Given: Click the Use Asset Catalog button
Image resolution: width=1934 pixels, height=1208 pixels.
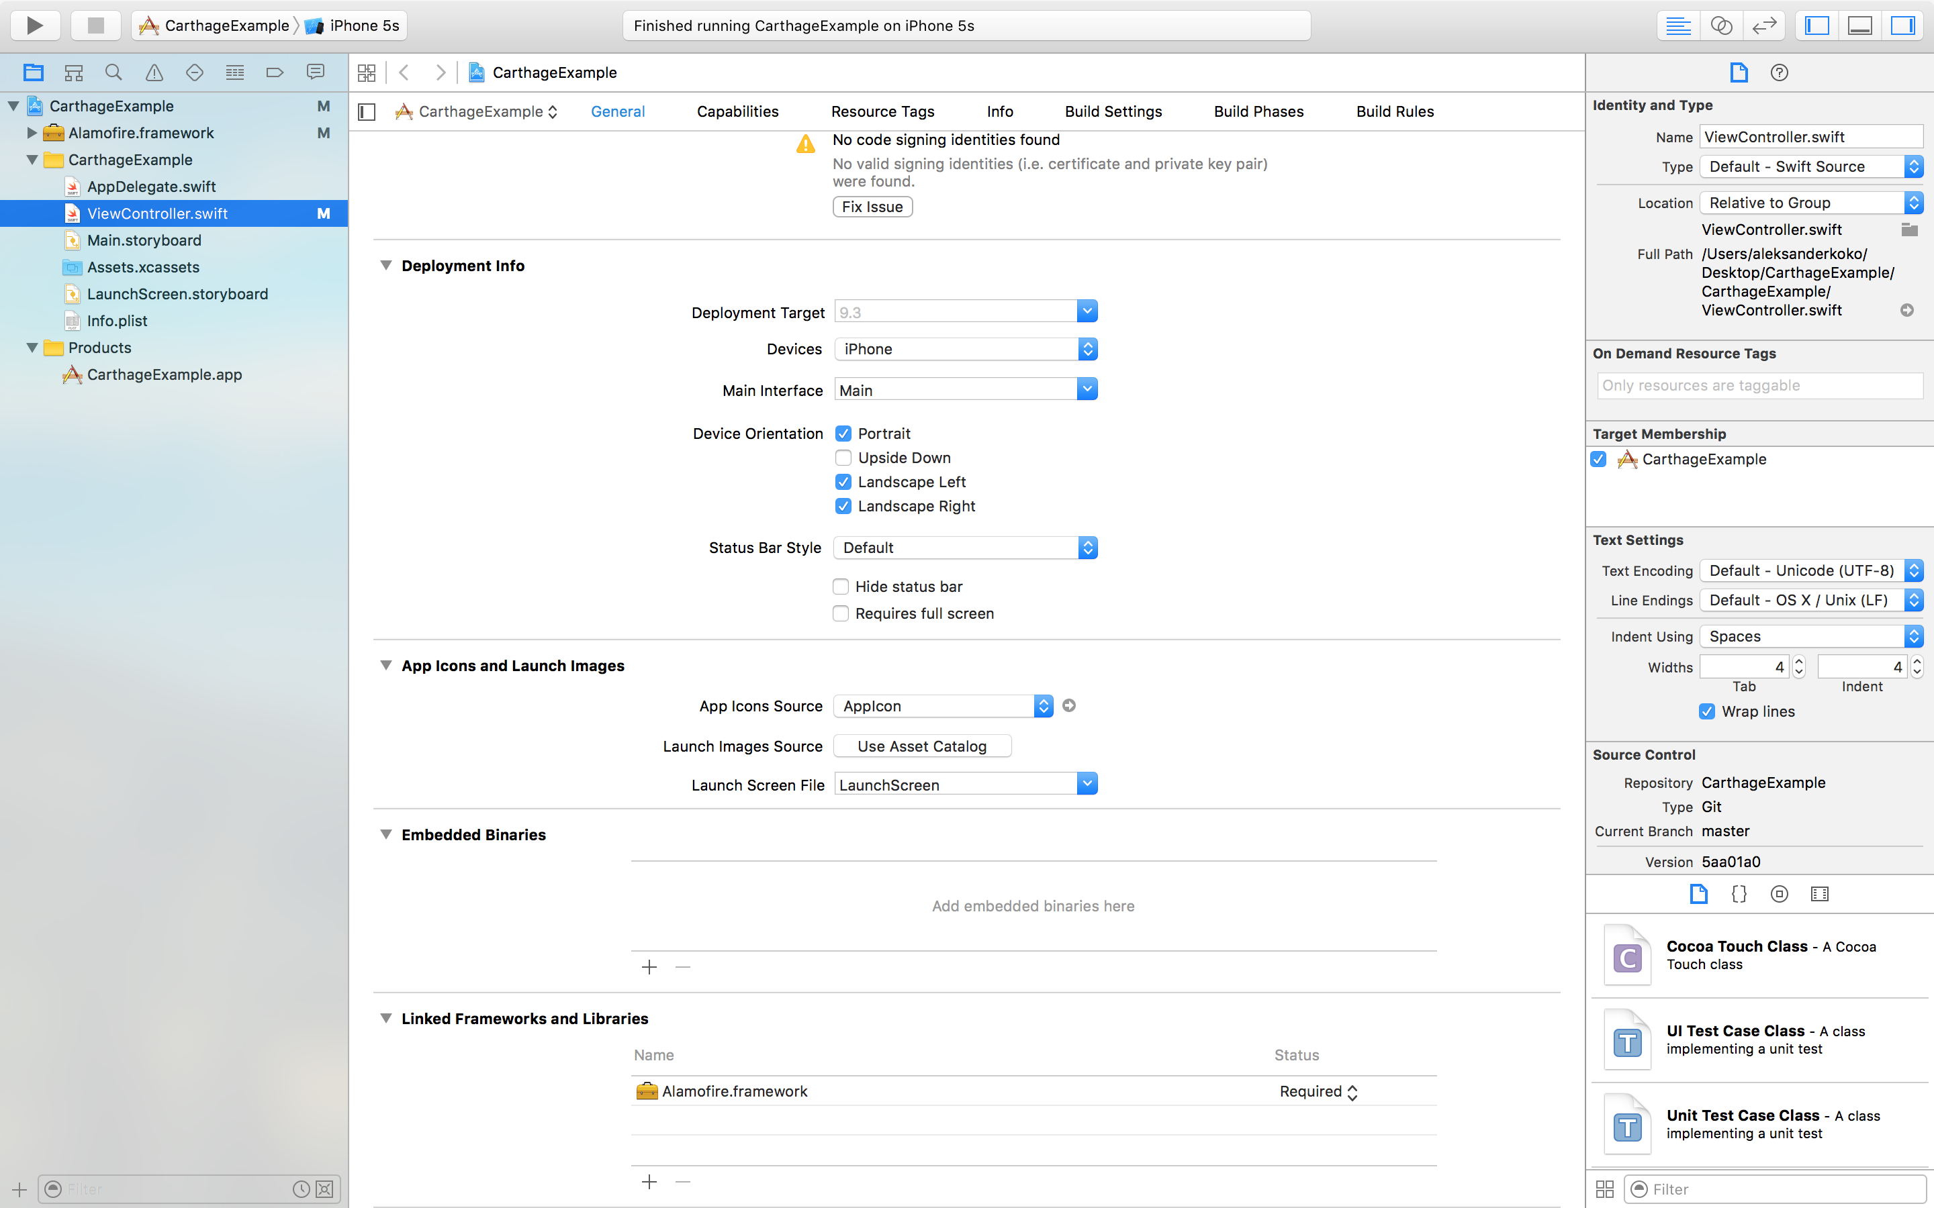Looking at the screenshot, I should coord(921,746).
